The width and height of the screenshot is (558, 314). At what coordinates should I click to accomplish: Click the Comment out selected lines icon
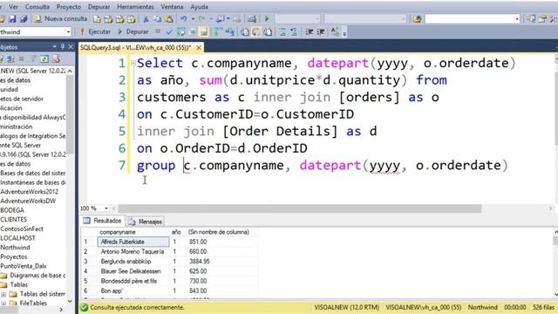coord(282,32)
